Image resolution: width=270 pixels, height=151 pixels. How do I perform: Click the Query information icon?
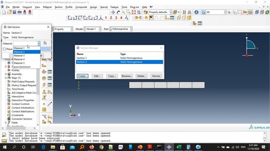click(x=196, y=12)
